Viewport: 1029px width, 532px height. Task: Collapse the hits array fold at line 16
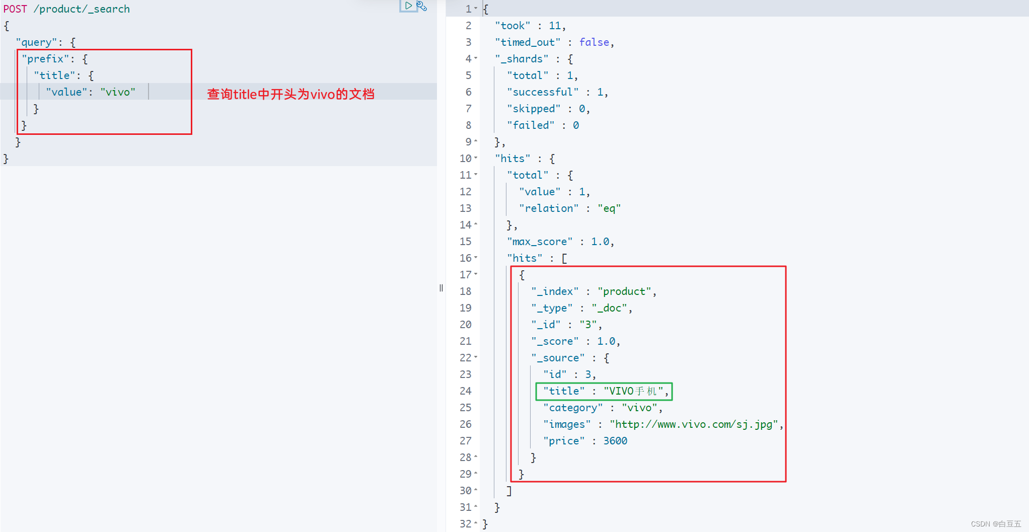[476, 258]
